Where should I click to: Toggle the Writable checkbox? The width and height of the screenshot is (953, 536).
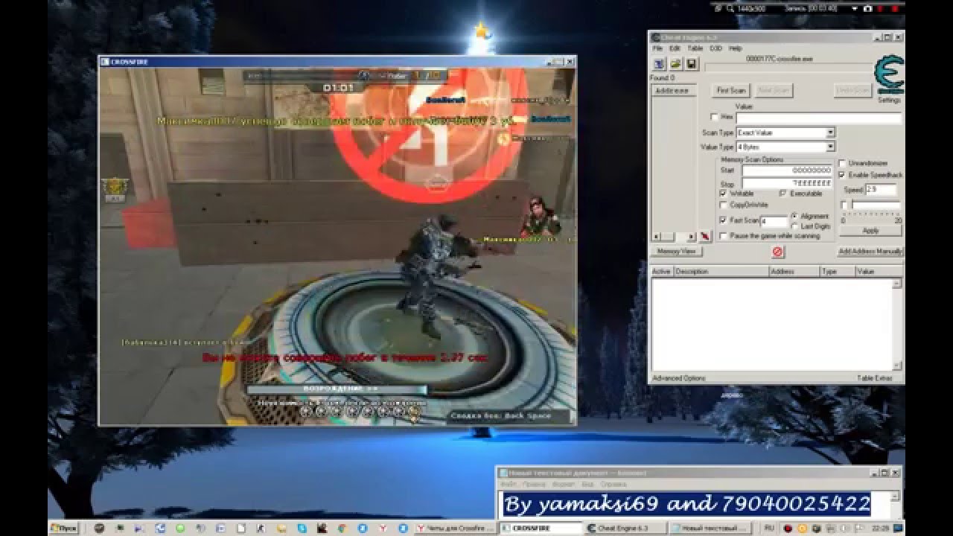click(x=724, y=194)
